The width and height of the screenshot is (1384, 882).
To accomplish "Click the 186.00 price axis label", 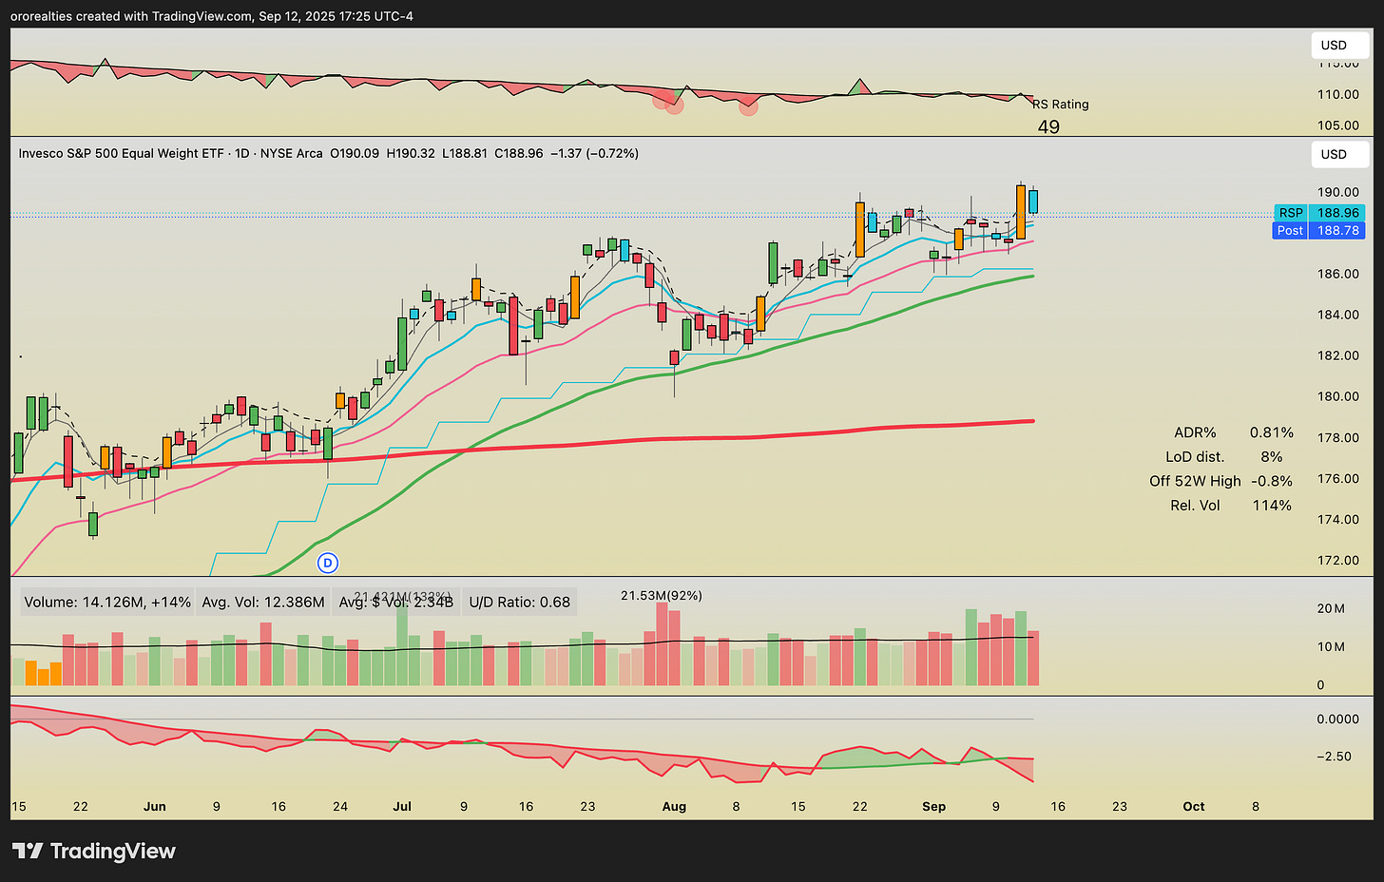I will [1337, 274].
